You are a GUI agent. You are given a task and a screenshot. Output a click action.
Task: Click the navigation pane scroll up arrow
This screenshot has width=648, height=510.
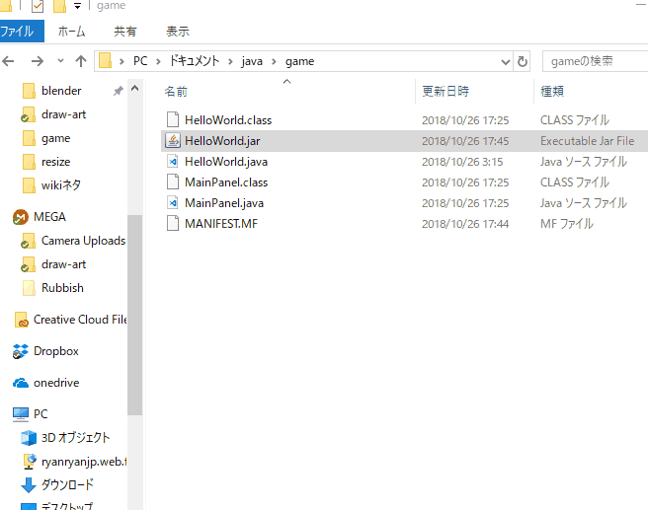click(x=134, y=89)
